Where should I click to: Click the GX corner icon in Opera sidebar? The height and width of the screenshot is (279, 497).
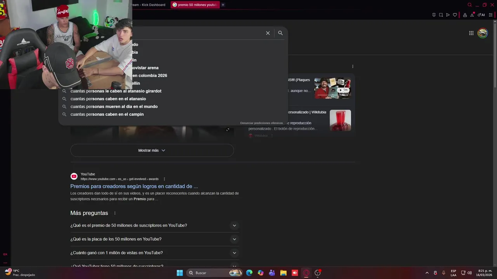coord(5,255)
